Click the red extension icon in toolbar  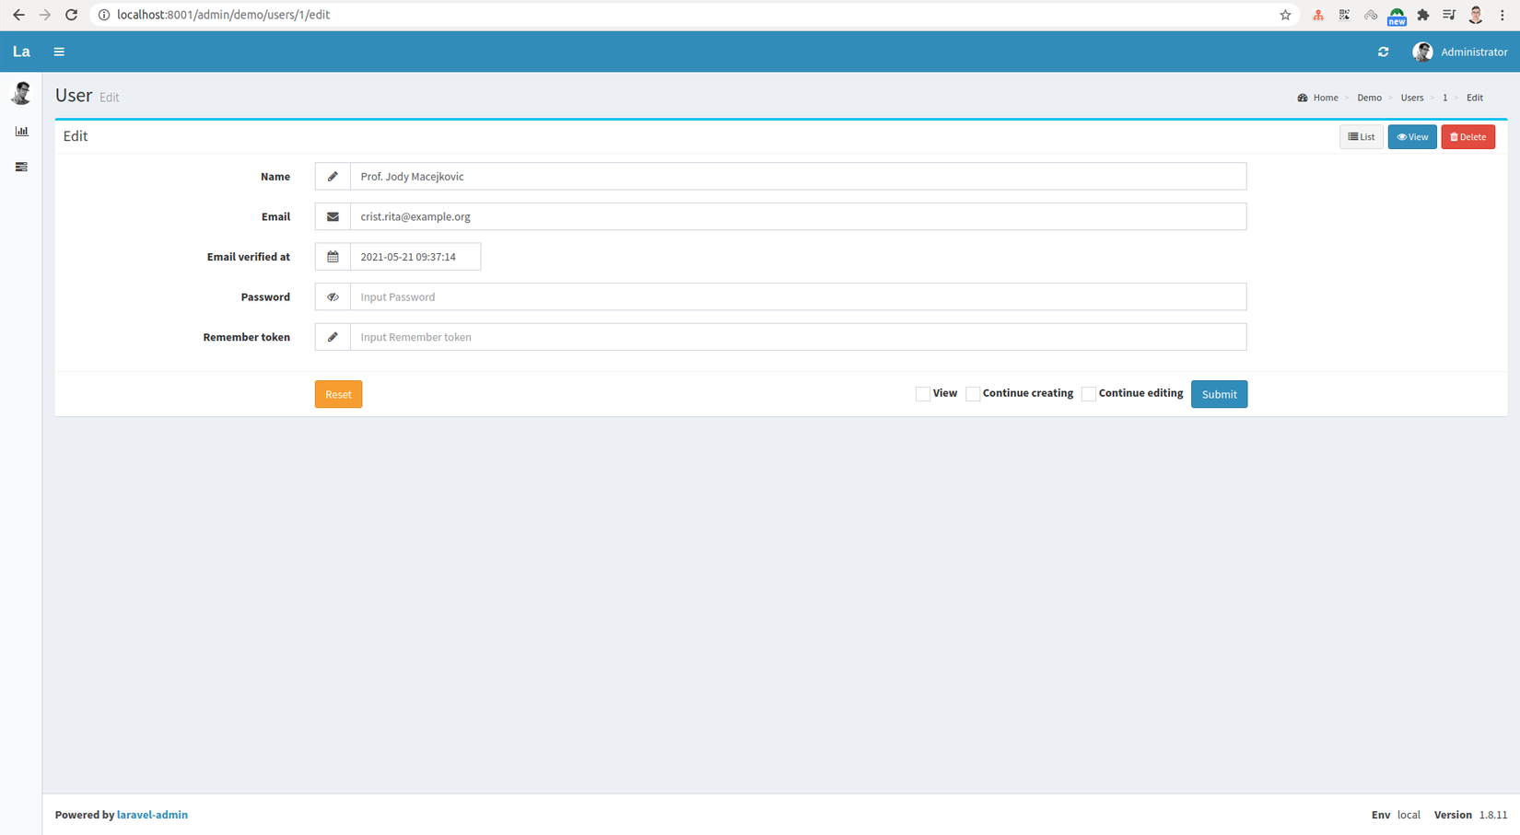pos(1318,15)
